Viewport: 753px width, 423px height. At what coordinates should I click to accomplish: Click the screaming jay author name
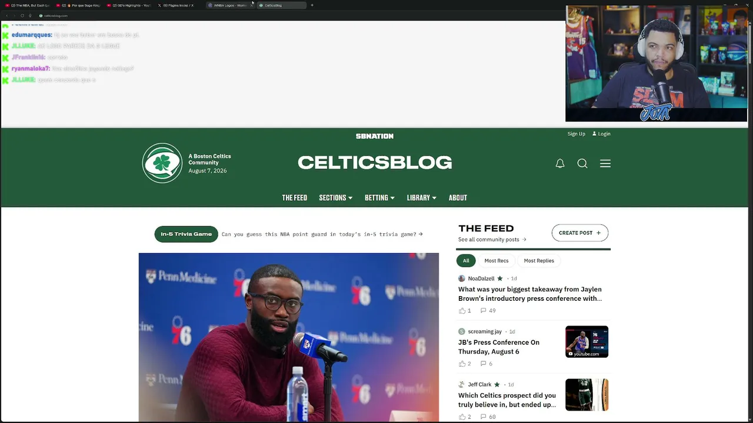485,331
